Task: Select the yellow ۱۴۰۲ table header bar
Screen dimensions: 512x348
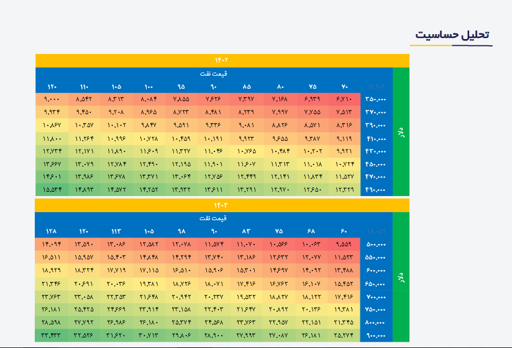Action: click(x=222, y=60)
